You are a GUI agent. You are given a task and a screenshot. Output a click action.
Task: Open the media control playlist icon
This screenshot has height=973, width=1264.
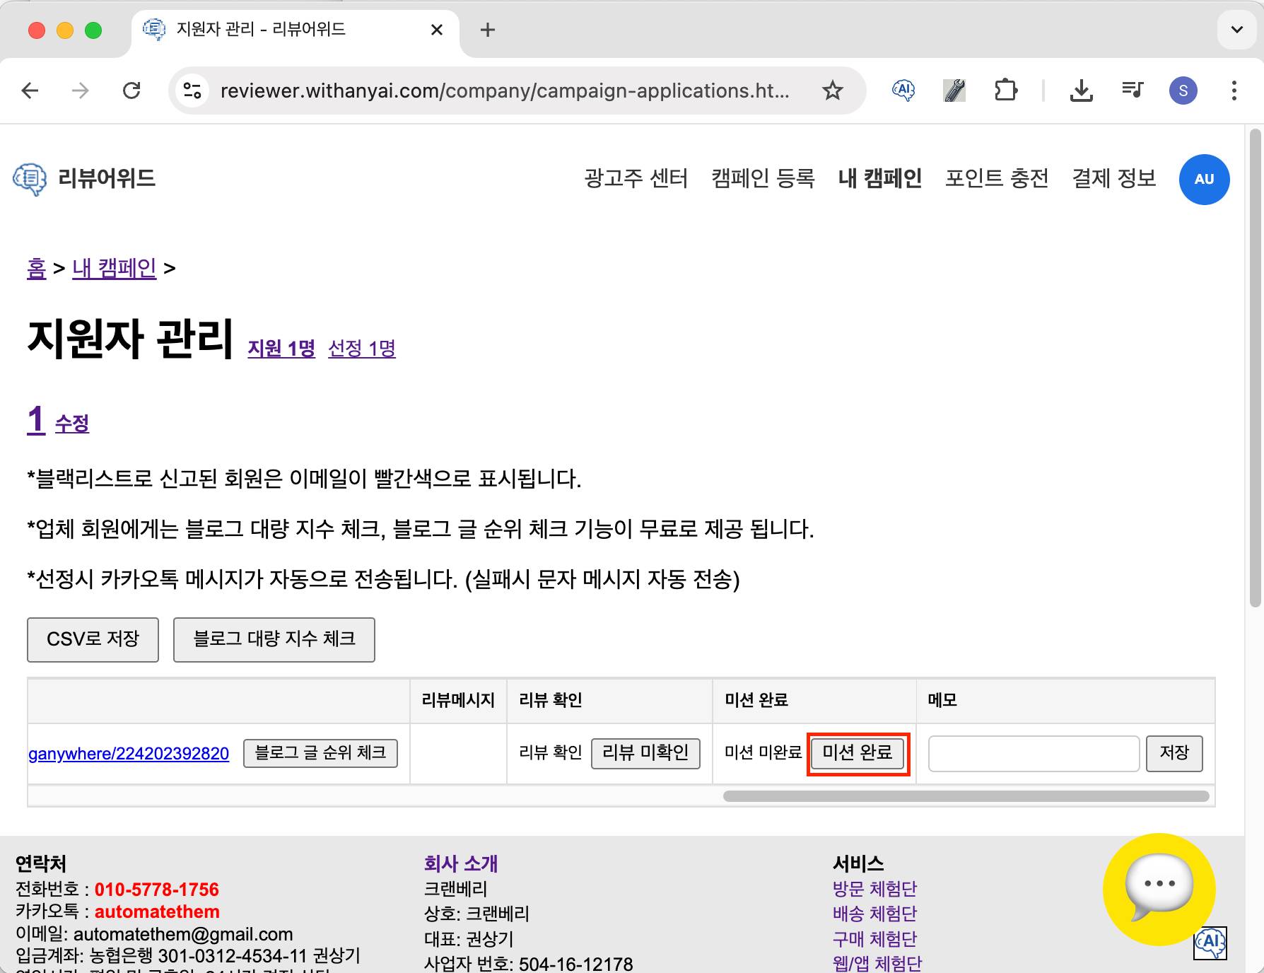(x=1132, y=91)
